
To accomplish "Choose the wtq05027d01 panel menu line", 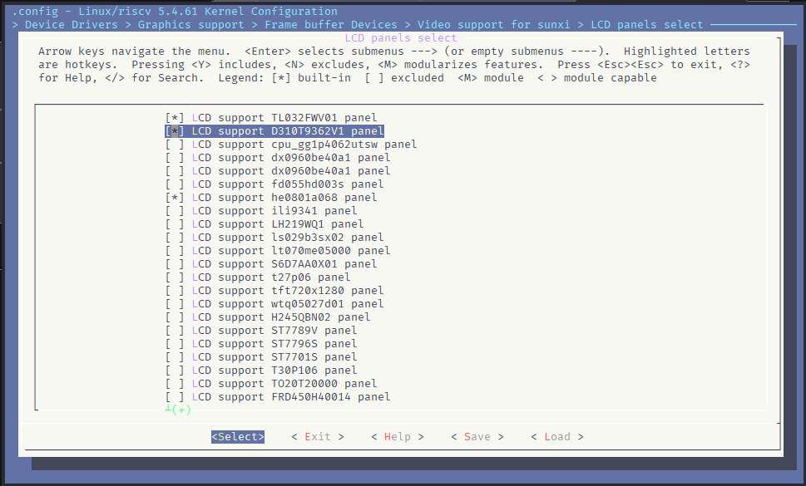I will pyautogui.click(x=287, y=304).
